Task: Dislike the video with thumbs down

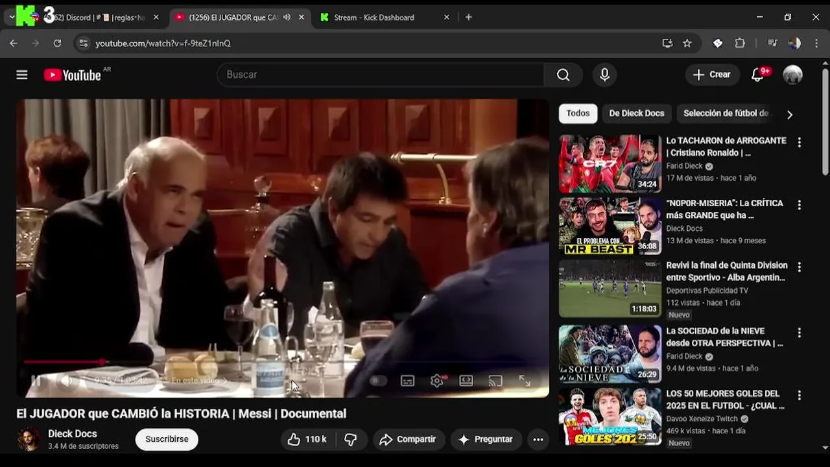Action: (351, 439)
